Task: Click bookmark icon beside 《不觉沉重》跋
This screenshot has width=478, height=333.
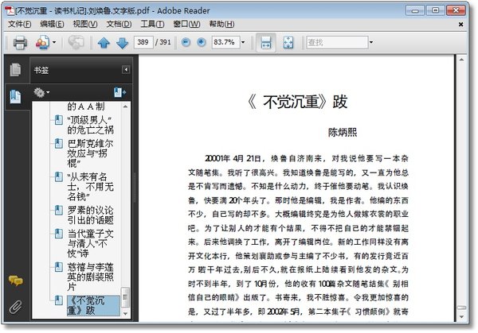Action: coord(58,300)
